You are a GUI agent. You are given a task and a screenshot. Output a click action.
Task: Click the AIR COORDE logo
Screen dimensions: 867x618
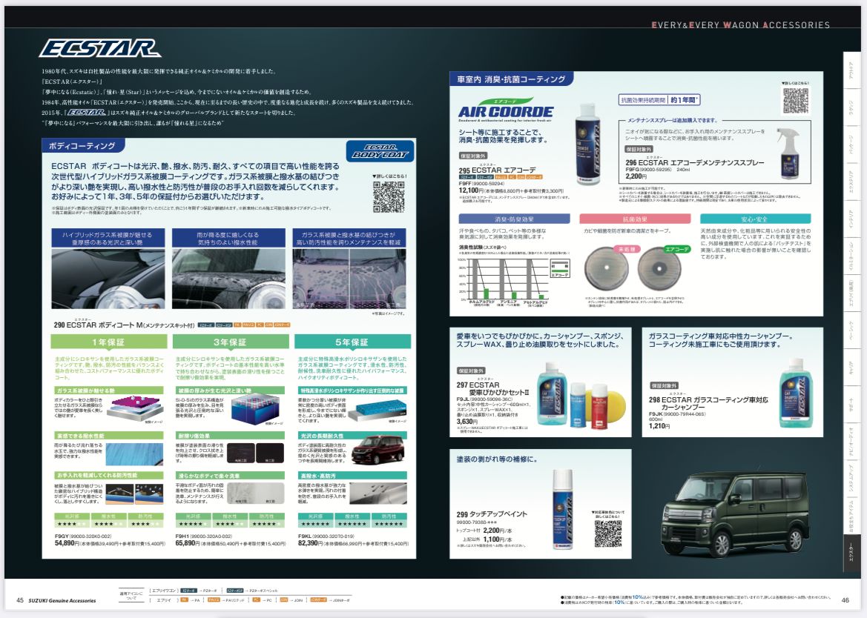[x=506, y=111]
